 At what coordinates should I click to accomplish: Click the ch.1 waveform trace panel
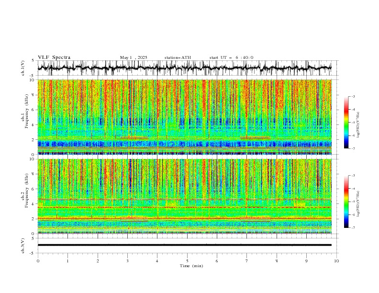click(x=188, y=68)
